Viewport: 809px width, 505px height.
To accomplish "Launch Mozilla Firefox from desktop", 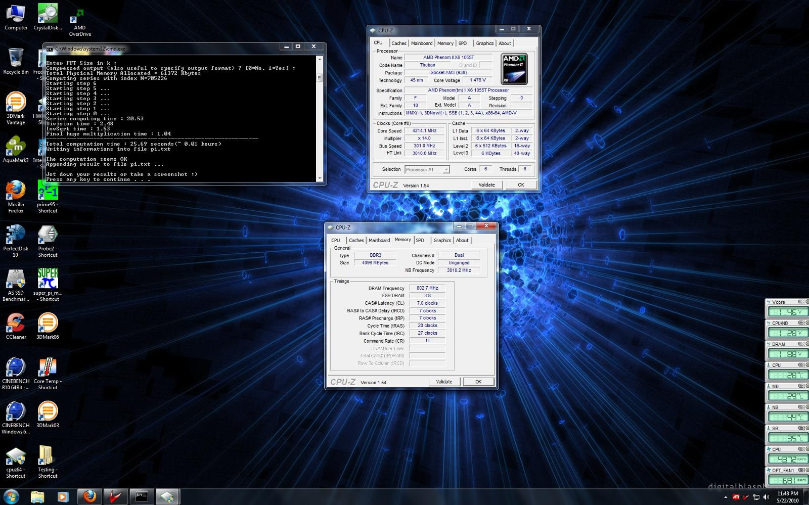I will point(16,197).
